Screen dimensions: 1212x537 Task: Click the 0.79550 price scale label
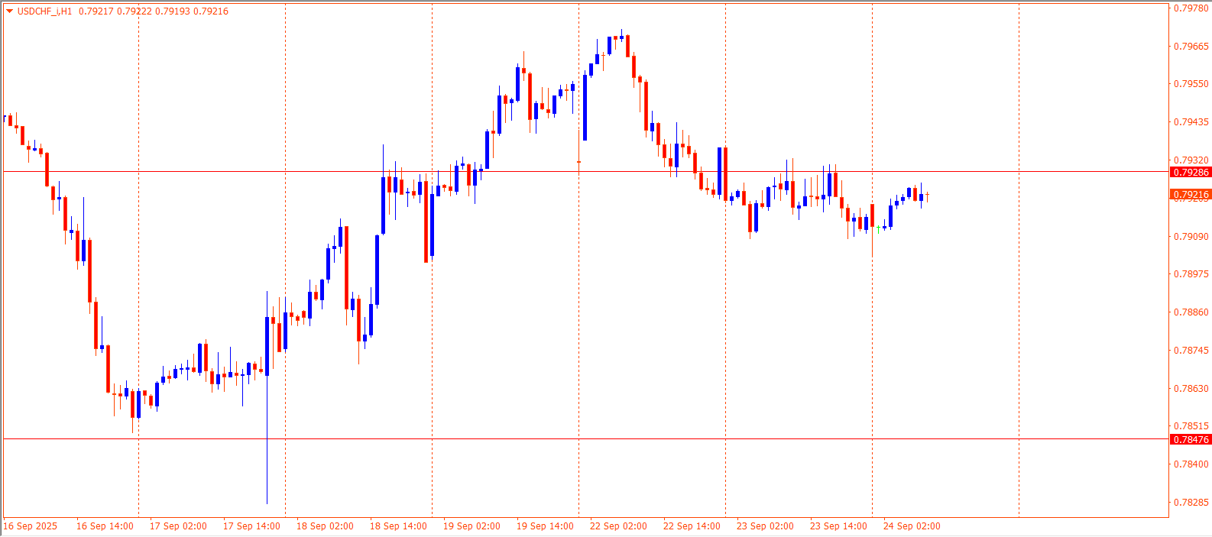point(1191,84)
